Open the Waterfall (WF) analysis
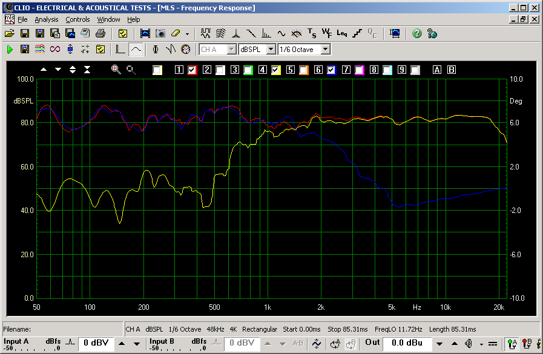Viewport: 543px width, 354px height. tap(327, 33)
